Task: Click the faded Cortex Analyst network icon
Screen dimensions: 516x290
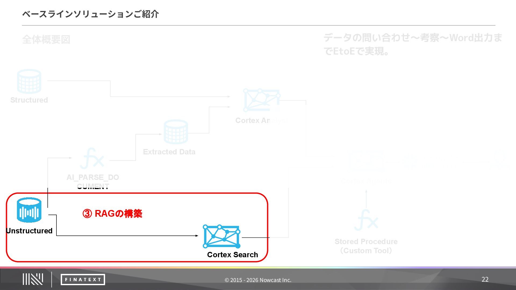Action: point(261,100)
